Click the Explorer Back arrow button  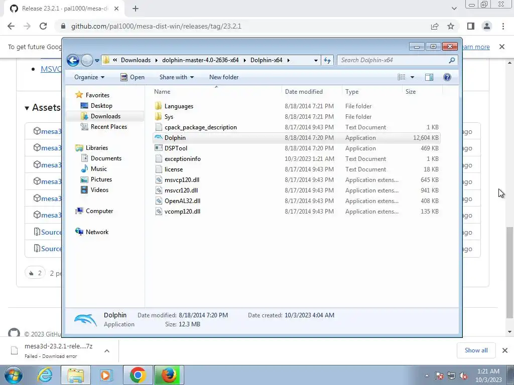[73, 60]
